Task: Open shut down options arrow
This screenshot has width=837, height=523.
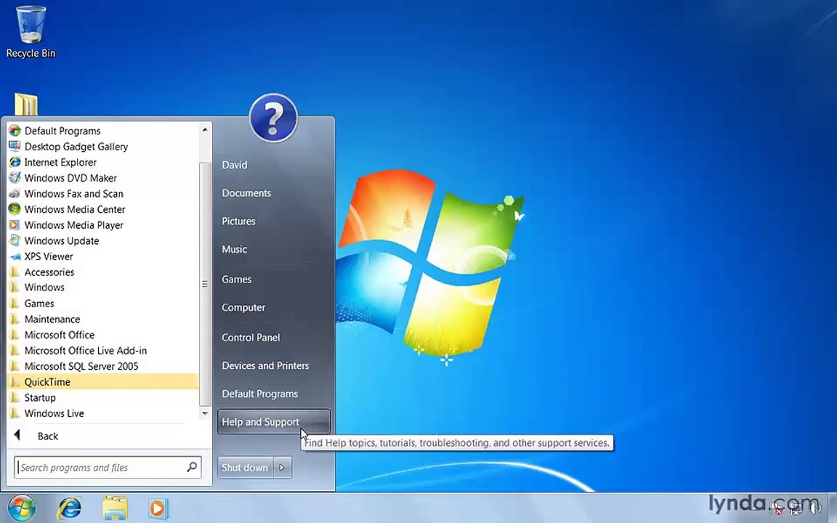Action: click(283, 468)
